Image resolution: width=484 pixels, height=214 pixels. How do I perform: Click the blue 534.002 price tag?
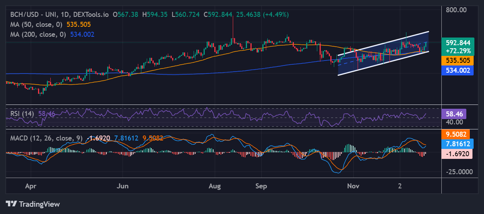click(457, 70)
